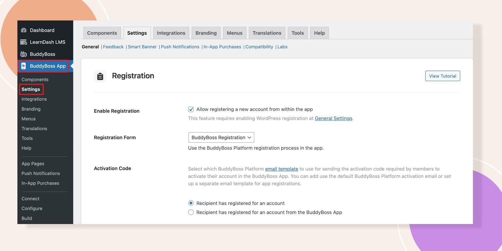Uncheck Allow registering a new account checkbox

coord(191,109)
